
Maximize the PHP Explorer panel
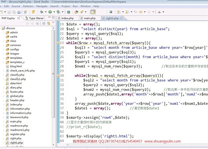click(53, 17)
